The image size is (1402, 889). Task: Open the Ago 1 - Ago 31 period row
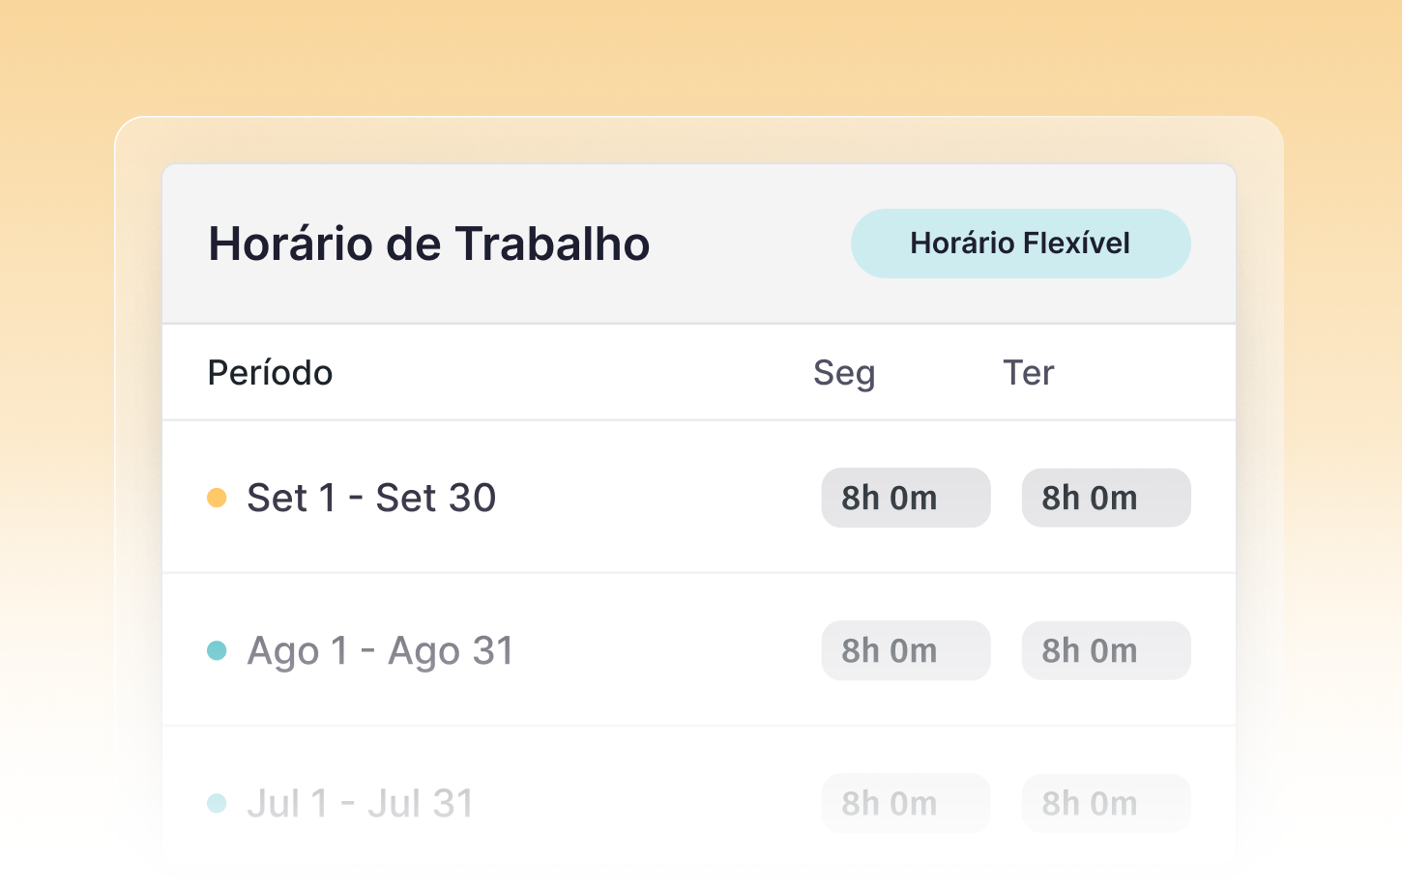pos(380,650)
